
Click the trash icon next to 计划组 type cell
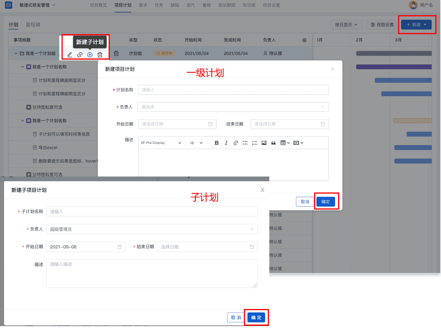(x=116, y=54)
